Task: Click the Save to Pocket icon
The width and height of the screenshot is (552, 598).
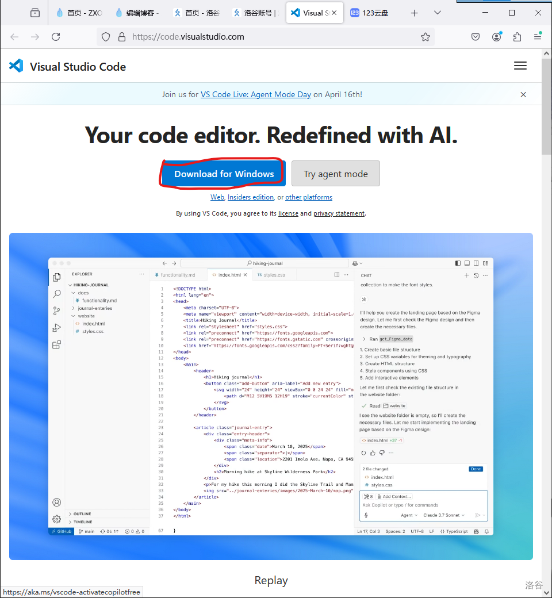Action: tap(476, 37)
